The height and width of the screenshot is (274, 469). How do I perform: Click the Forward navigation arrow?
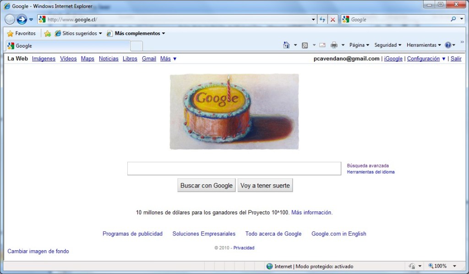[x=22, y=19]
